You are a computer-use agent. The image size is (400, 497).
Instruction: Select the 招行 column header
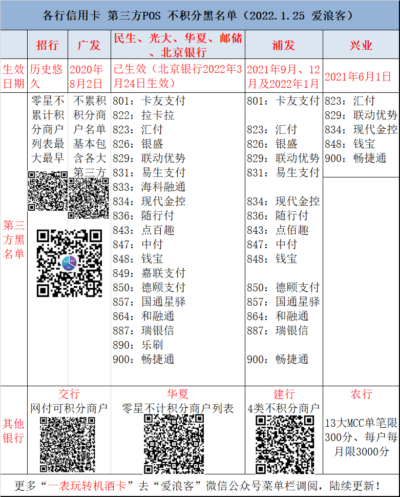pos(48,45)
